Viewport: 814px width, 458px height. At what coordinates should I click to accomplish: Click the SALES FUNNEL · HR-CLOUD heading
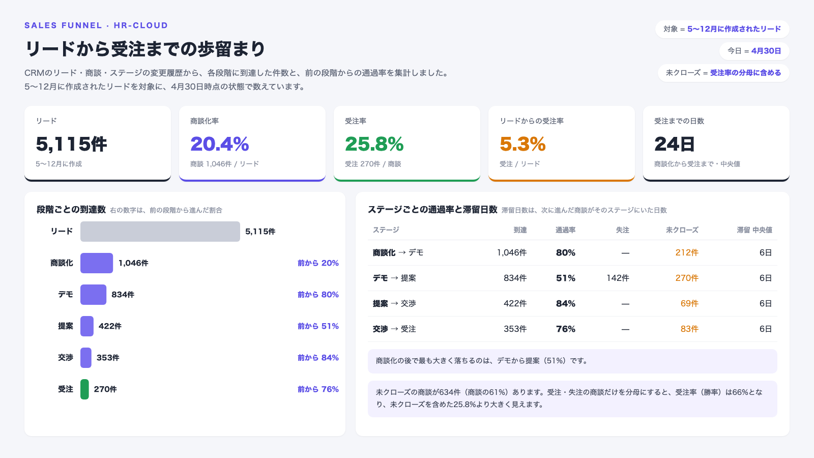pos(96,25)
